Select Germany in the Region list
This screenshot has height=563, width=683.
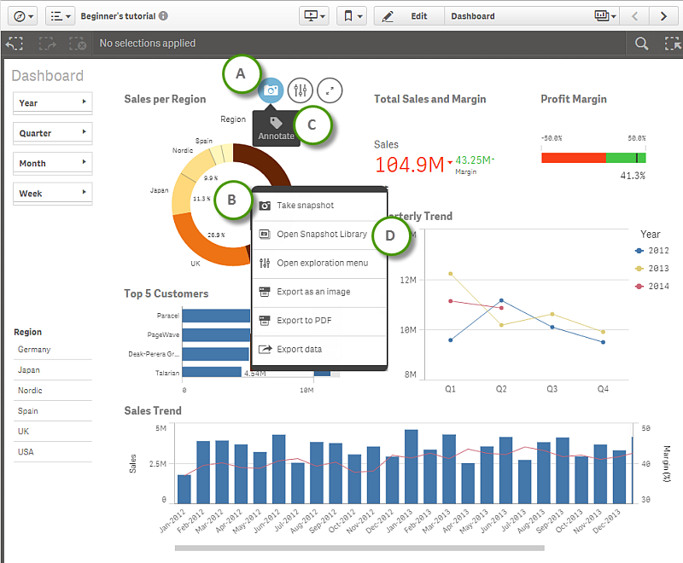tap(34, 350)
